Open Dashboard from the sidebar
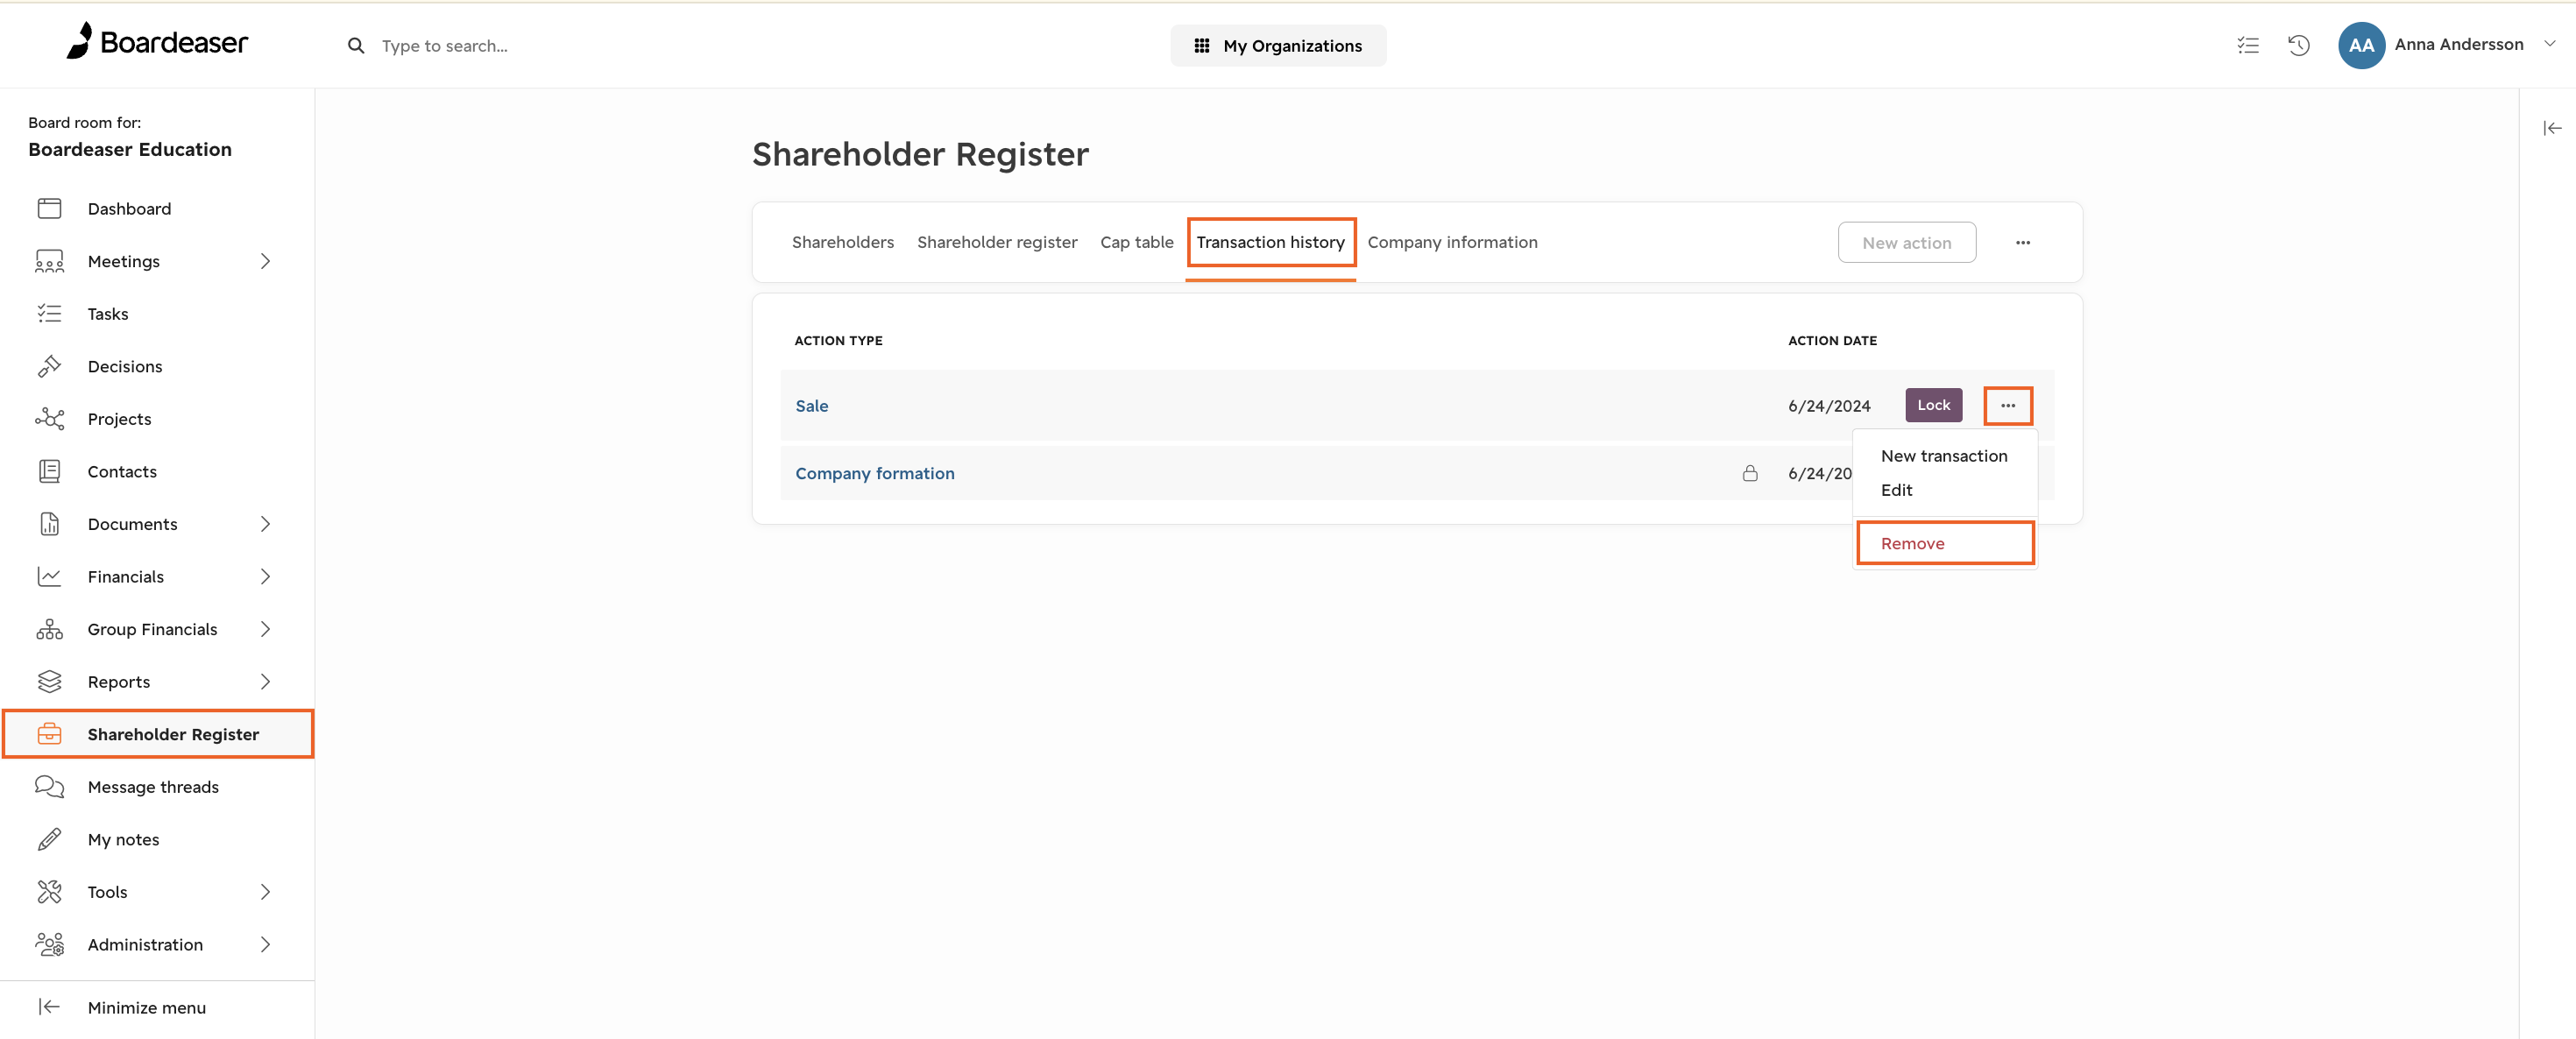The height and width of the screenshot is (1039, 2576). click(x=129, y=208)
